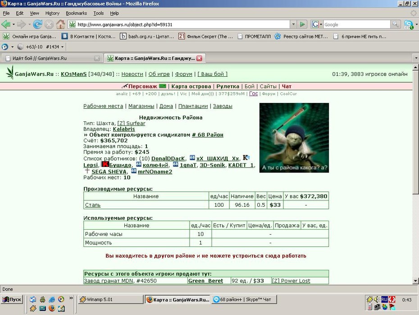Screen dimensions: 419x315
Task: Switch to the Идёт бой tab
Action: click(52, 58)
